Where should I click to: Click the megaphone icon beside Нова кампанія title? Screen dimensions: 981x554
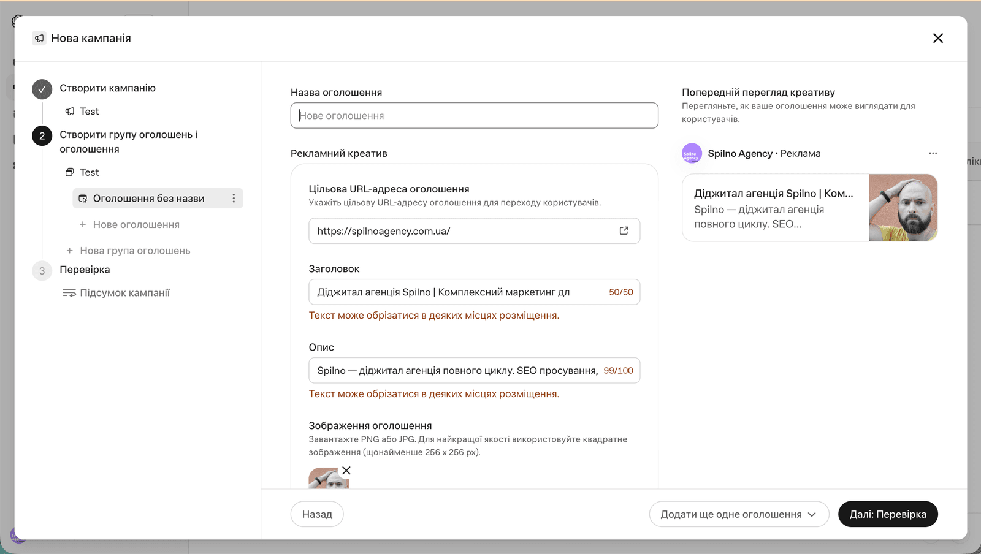[39, 38]
